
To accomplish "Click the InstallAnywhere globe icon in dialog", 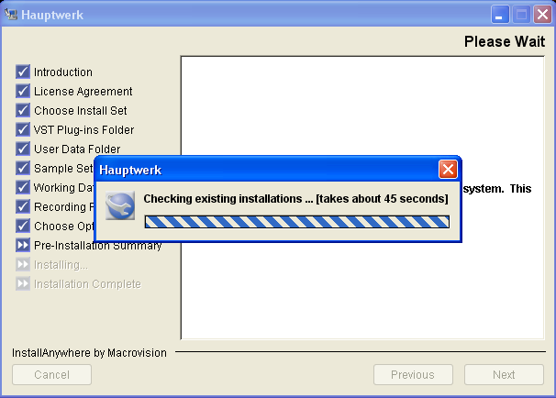I will pos(120,205).
